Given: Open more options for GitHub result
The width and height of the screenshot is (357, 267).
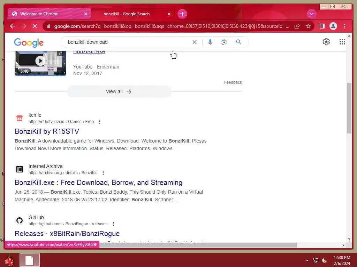Looking at the screenshot, I should [113, 224].
